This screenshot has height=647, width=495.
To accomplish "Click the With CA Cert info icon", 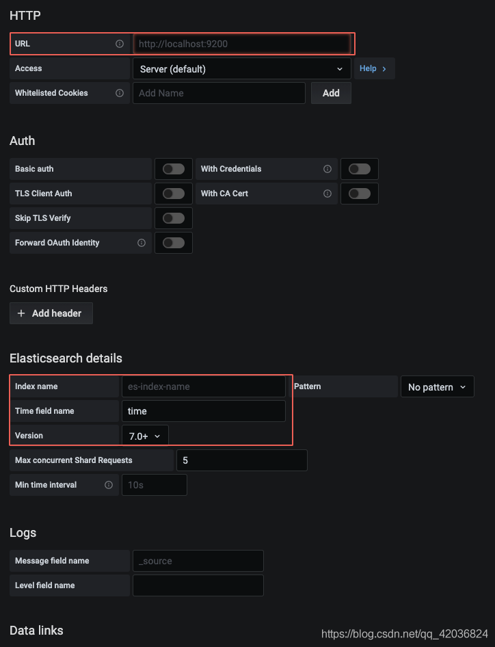I will point(327,194).
